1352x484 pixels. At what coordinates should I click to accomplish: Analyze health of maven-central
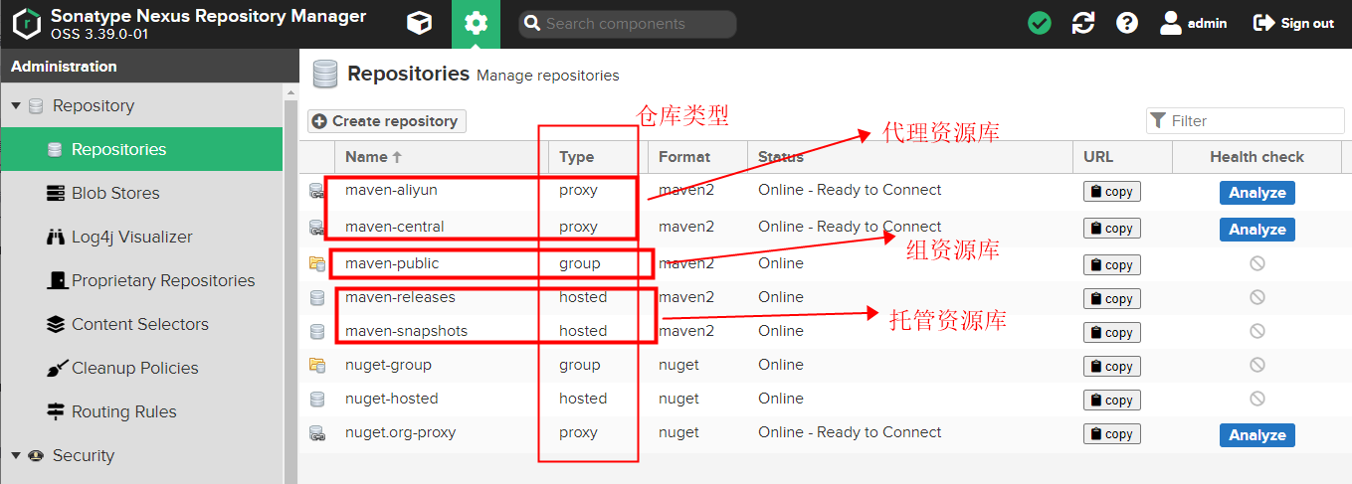point(1257,230)
